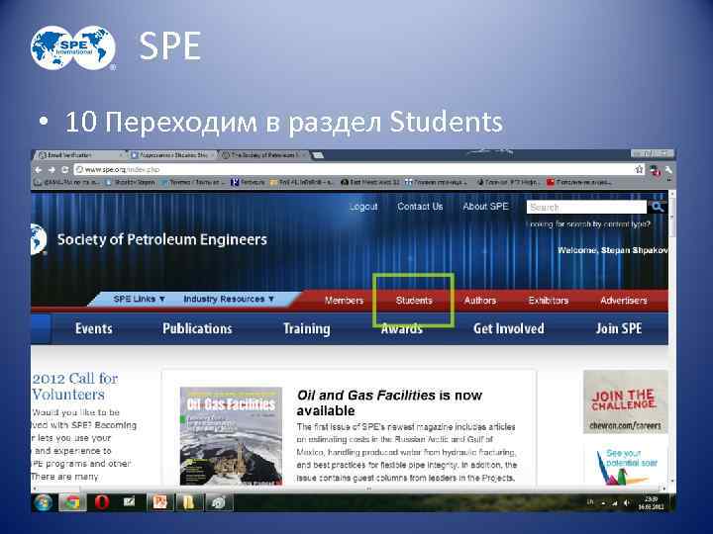Open the Students section

(414, 301)
